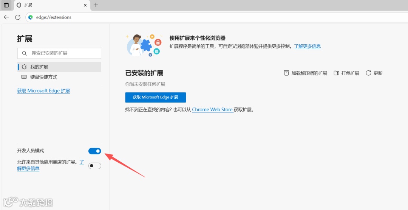Open 了解更多信息 link in banner
408x210 pixels.
[x=307, y=47]
